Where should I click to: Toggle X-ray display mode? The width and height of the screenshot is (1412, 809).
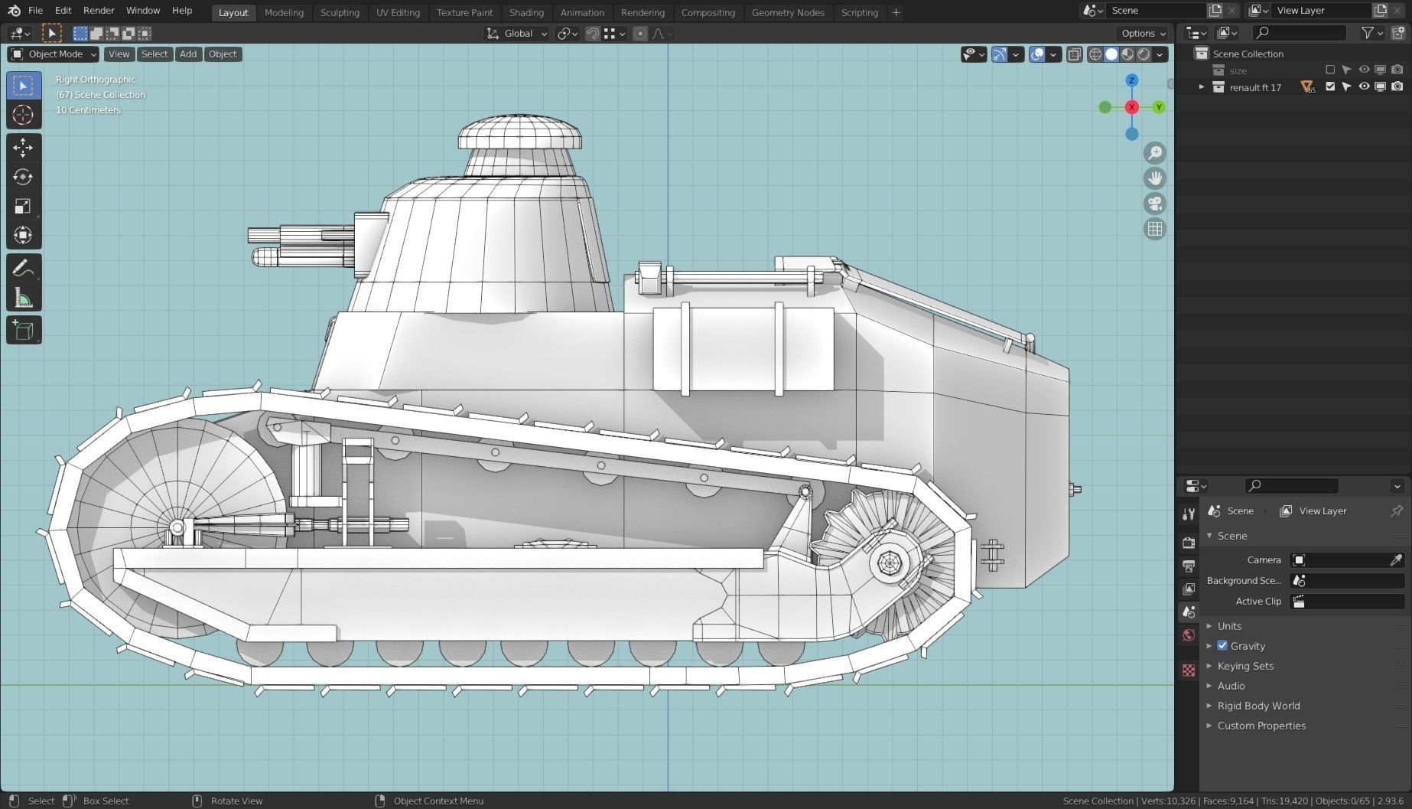(1074, 54)
